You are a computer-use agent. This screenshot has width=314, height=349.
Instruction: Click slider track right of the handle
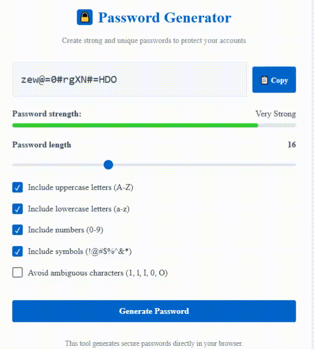pos(205,165)
